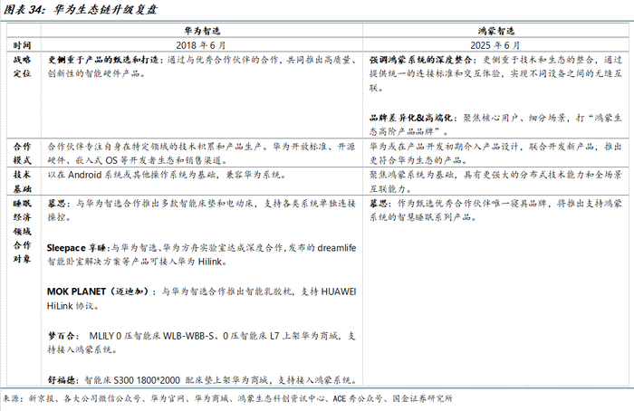Click the '战略定位' row label
The height and width of the screenshot is (411, 634).
coord(22,67)
